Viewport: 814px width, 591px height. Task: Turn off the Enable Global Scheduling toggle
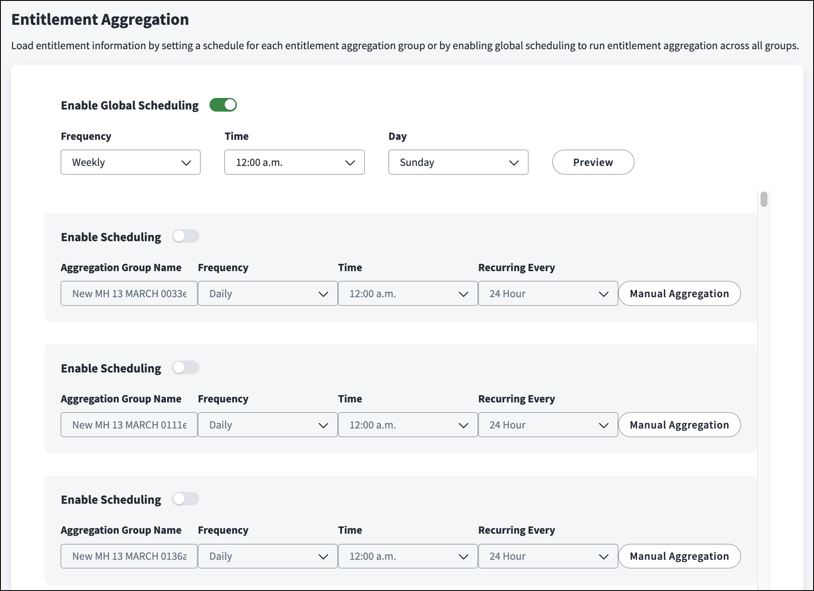coord(223,105)
